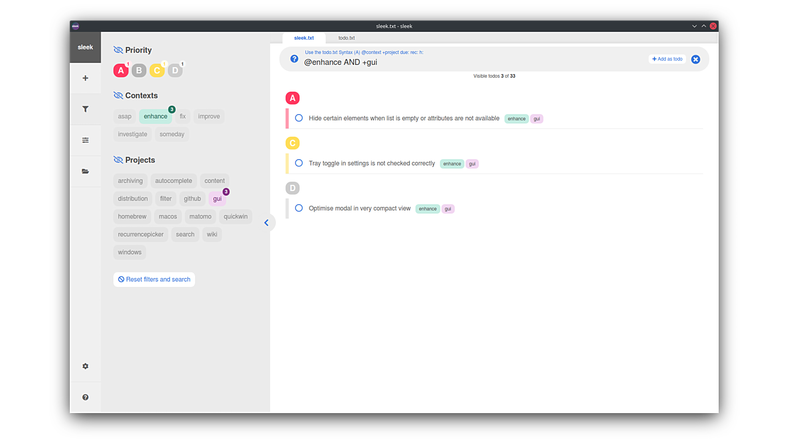Select the 'distribution' project filter

(133, 198)
